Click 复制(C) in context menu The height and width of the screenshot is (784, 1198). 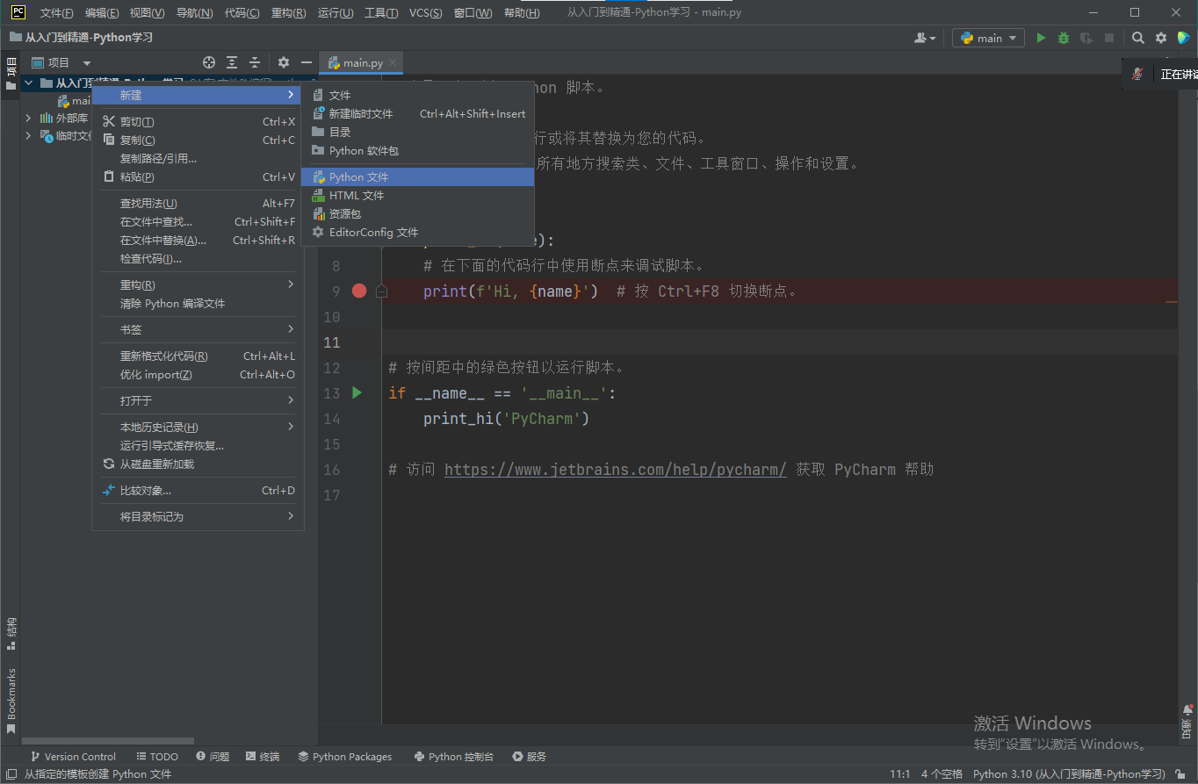pos(198,140)
